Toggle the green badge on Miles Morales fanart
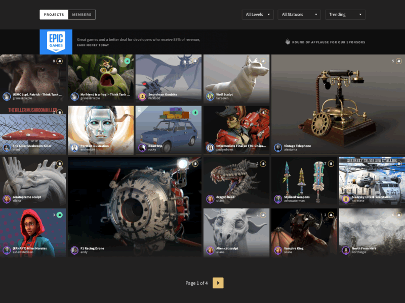The image size is (405, 303). pos(59,215)
